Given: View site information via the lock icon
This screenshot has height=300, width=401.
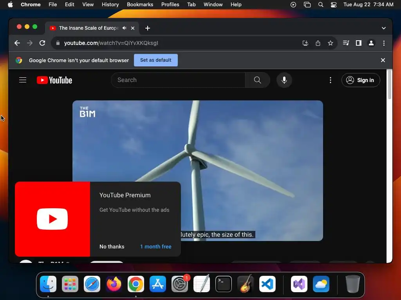Looking at the screenshot, I should (x=58, y=43).
